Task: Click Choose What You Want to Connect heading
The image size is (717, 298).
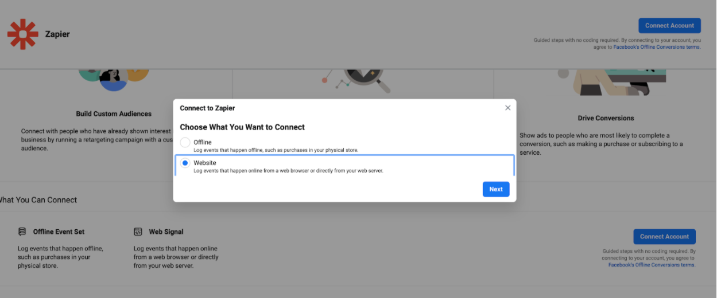Action: (242, 127)
